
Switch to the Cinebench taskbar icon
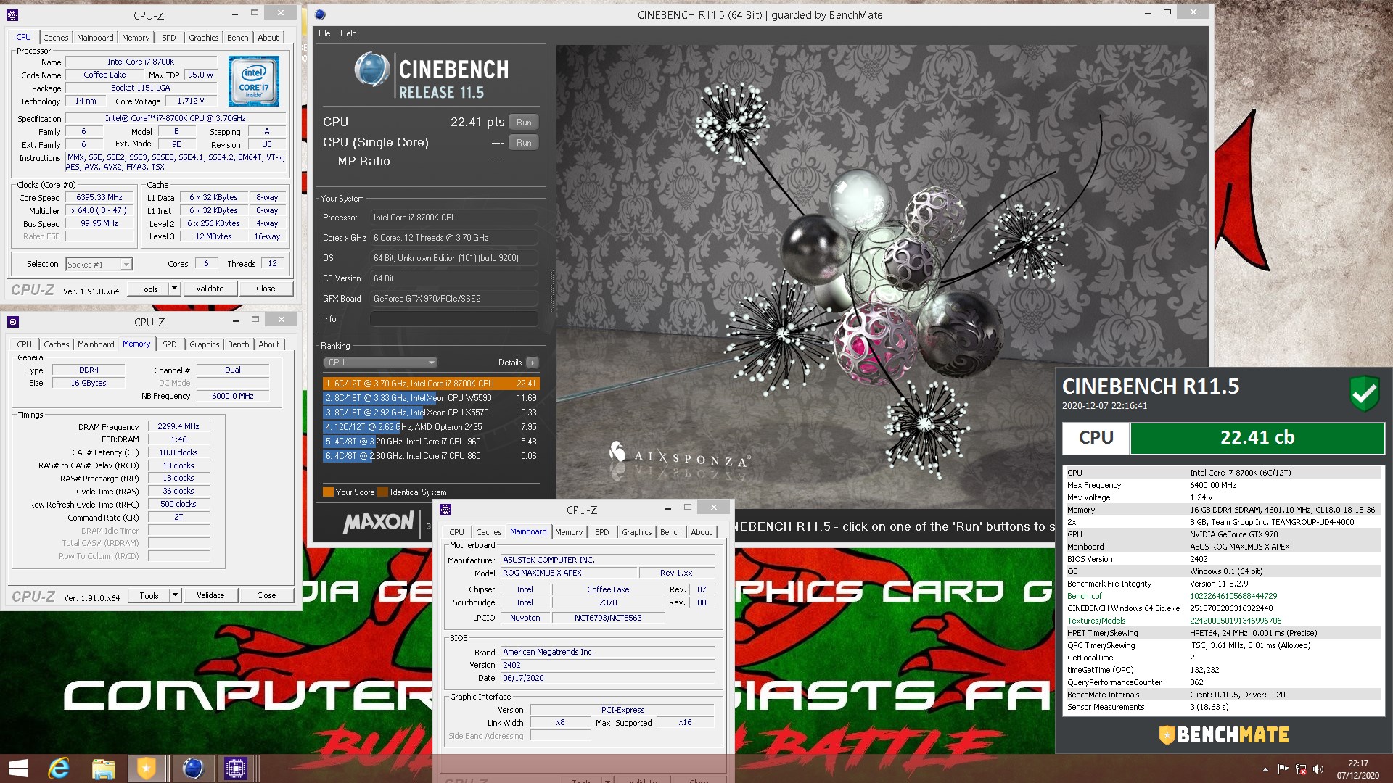192,768
